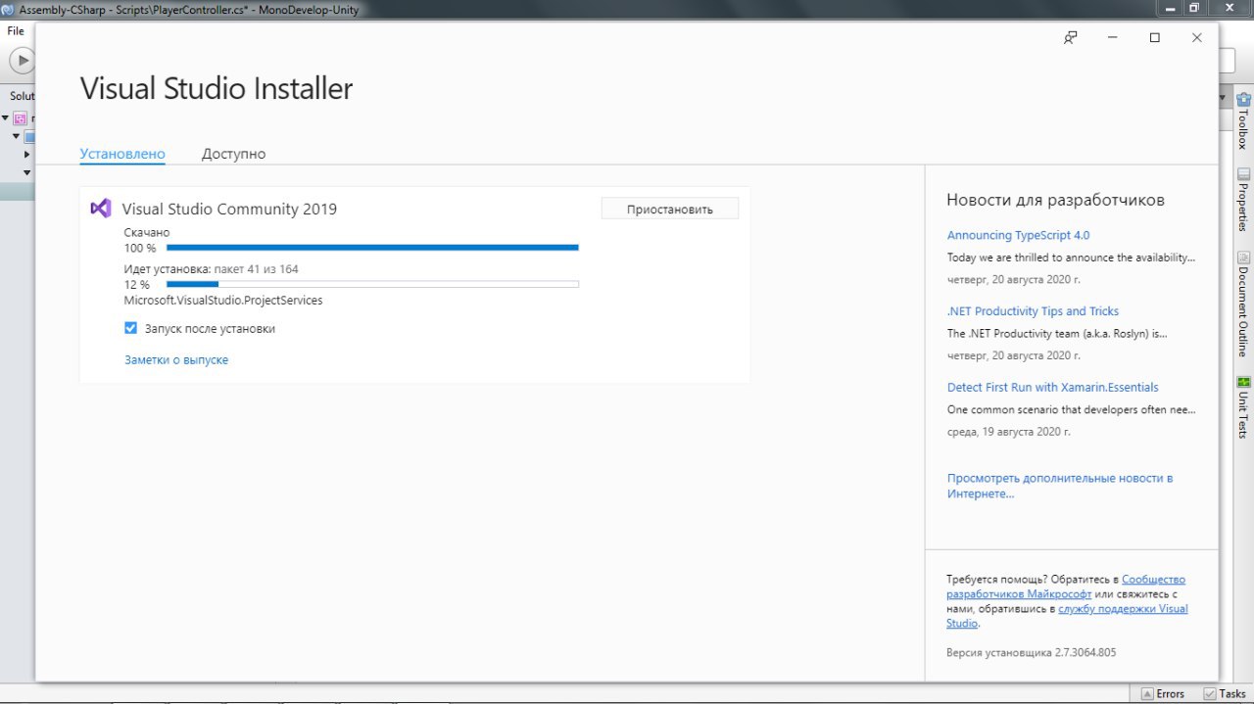The height and width of the screenshot is (704, 1254).
Task: Collapse the project node under the solution
Action: [x=17, y=136]
